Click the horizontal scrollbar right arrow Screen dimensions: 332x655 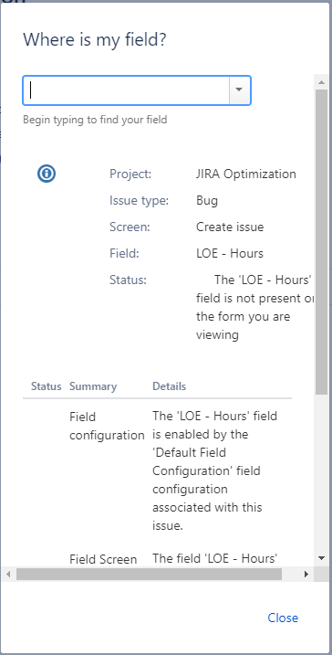click(306, 574)
